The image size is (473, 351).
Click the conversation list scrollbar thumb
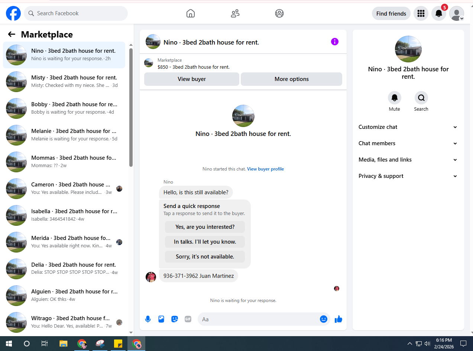131,107
